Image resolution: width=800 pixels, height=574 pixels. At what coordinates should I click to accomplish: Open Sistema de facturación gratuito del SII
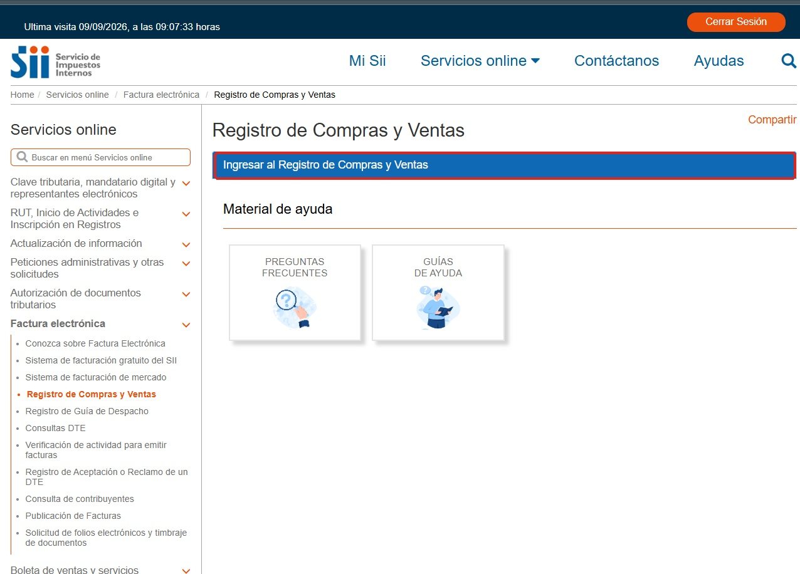coord(101,360)
